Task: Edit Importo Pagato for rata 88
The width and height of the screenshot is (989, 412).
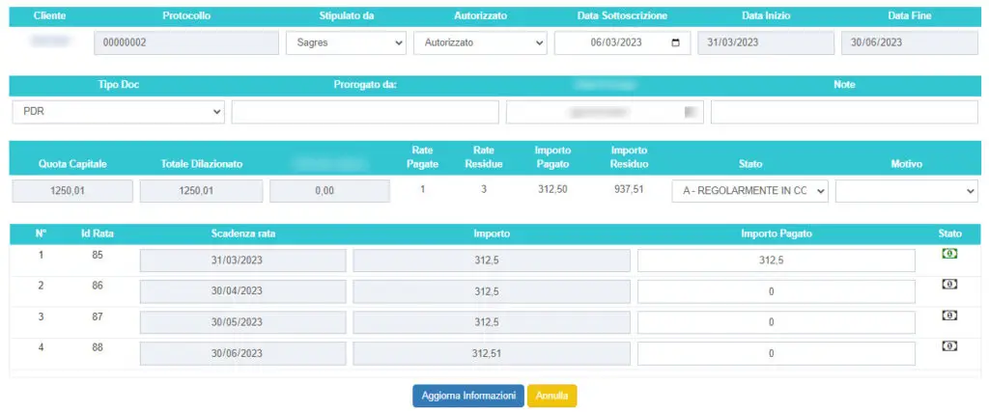Action: pos(776,353)
